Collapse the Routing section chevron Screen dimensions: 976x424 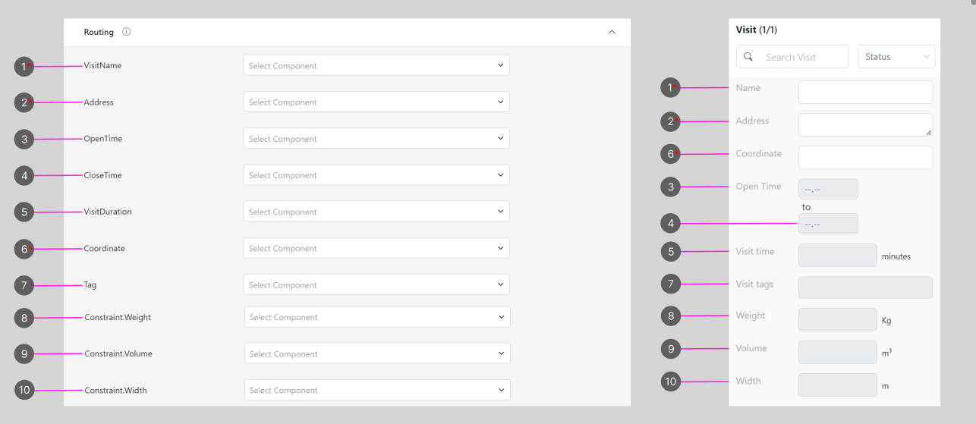[x=612, y=33]
